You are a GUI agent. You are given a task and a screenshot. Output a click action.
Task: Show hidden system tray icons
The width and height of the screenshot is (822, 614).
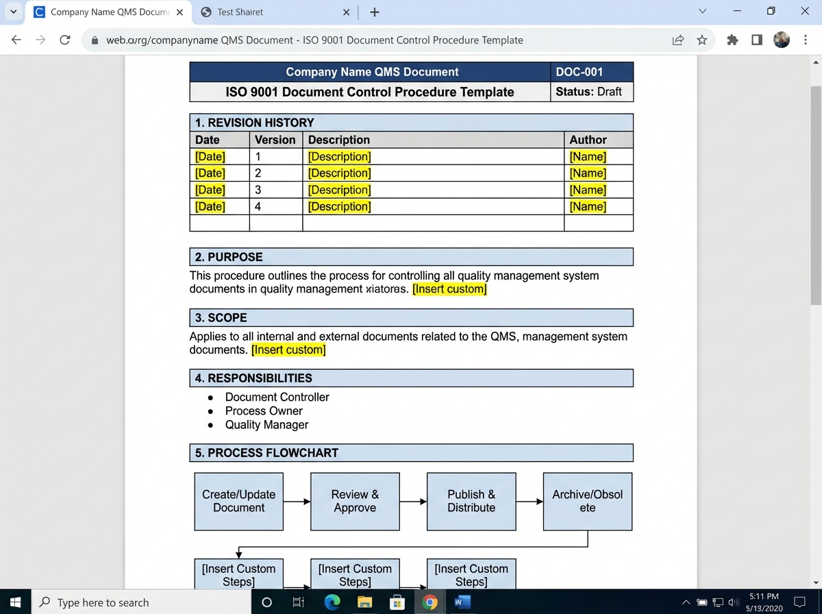click(686, 603)
